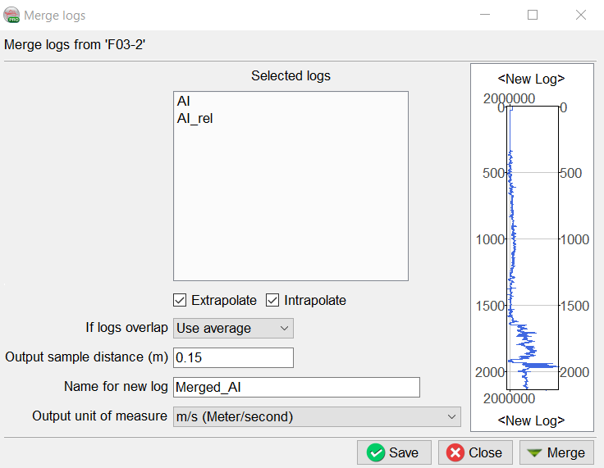The image size is (604, 468).
Task: Expand the Output unit of measure dropdown
Action: click(316, 416)
